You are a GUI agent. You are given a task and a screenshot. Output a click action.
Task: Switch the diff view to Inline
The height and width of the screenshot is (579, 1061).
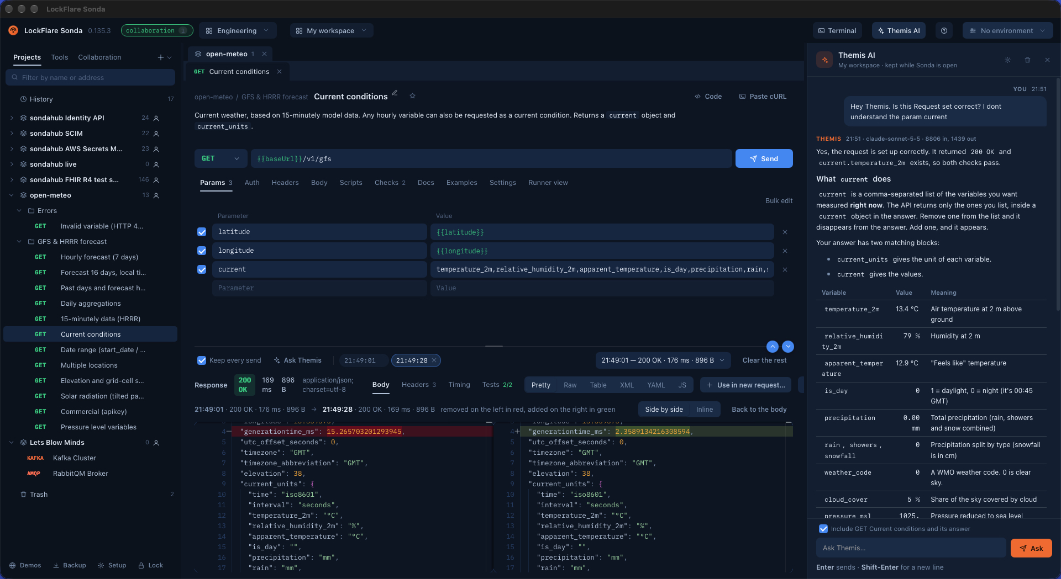pos(705,410)
